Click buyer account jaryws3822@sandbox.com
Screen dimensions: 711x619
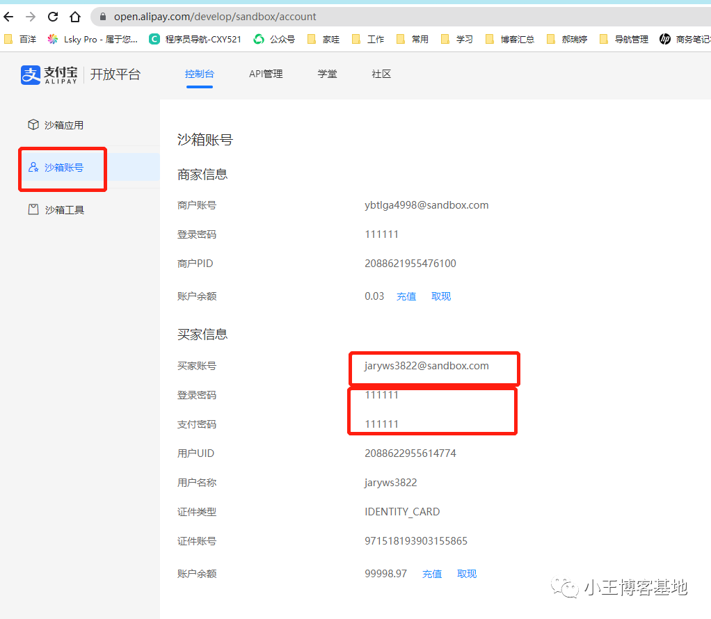426,366
